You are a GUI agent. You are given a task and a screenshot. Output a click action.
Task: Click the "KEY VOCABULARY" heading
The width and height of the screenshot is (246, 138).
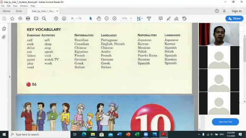(44, 30)
